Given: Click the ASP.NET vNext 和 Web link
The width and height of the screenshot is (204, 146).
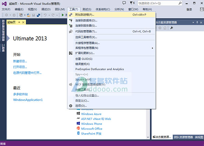Looking at the screenshot, I should point(96,119).
